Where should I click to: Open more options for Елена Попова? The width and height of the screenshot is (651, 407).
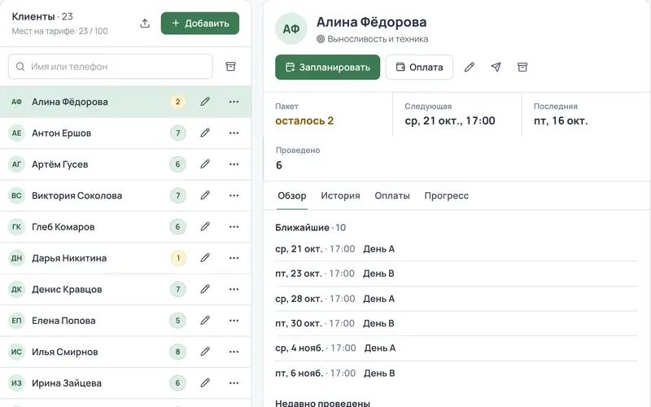click(234, 320)
